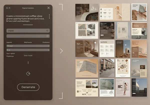The height and width of the screenshot is (105, 150).
Task: Click the diamond-shaped icon above Generrate
Action: pyautogui.click(x=28, y=74)
